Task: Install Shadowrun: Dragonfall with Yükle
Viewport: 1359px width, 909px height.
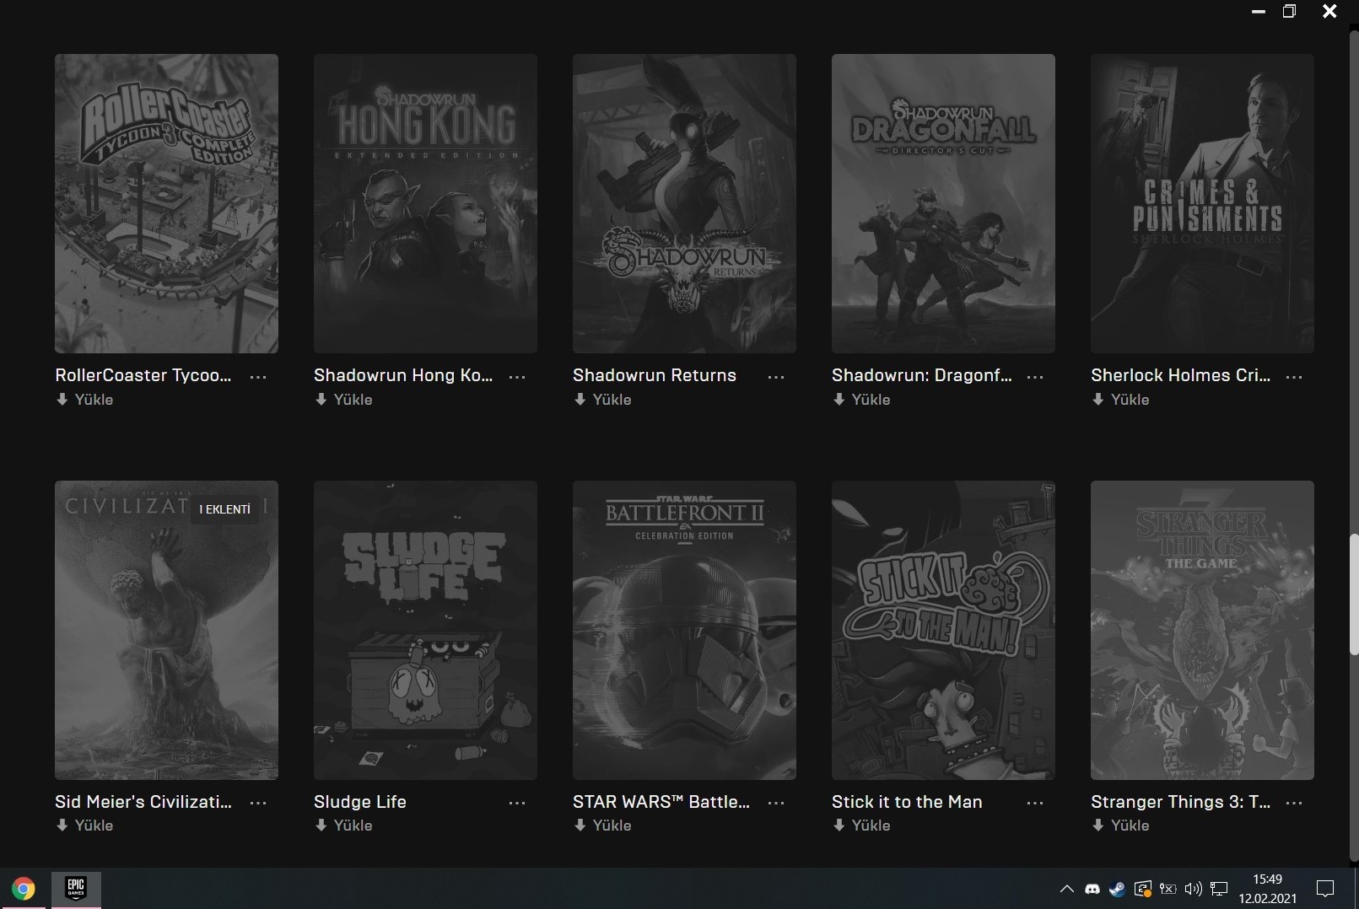Action: (x=861, y=400)
